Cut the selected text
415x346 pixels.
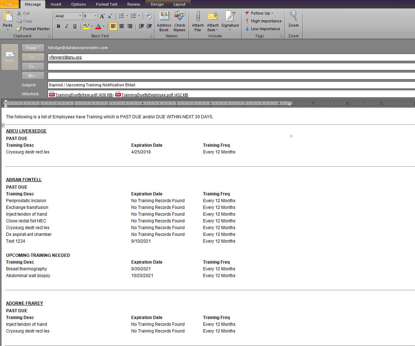tap(23, 13)
